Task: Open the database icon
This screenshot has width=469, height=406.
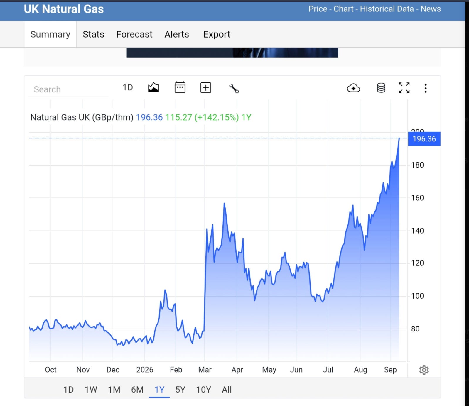Action: pos(381,88)
